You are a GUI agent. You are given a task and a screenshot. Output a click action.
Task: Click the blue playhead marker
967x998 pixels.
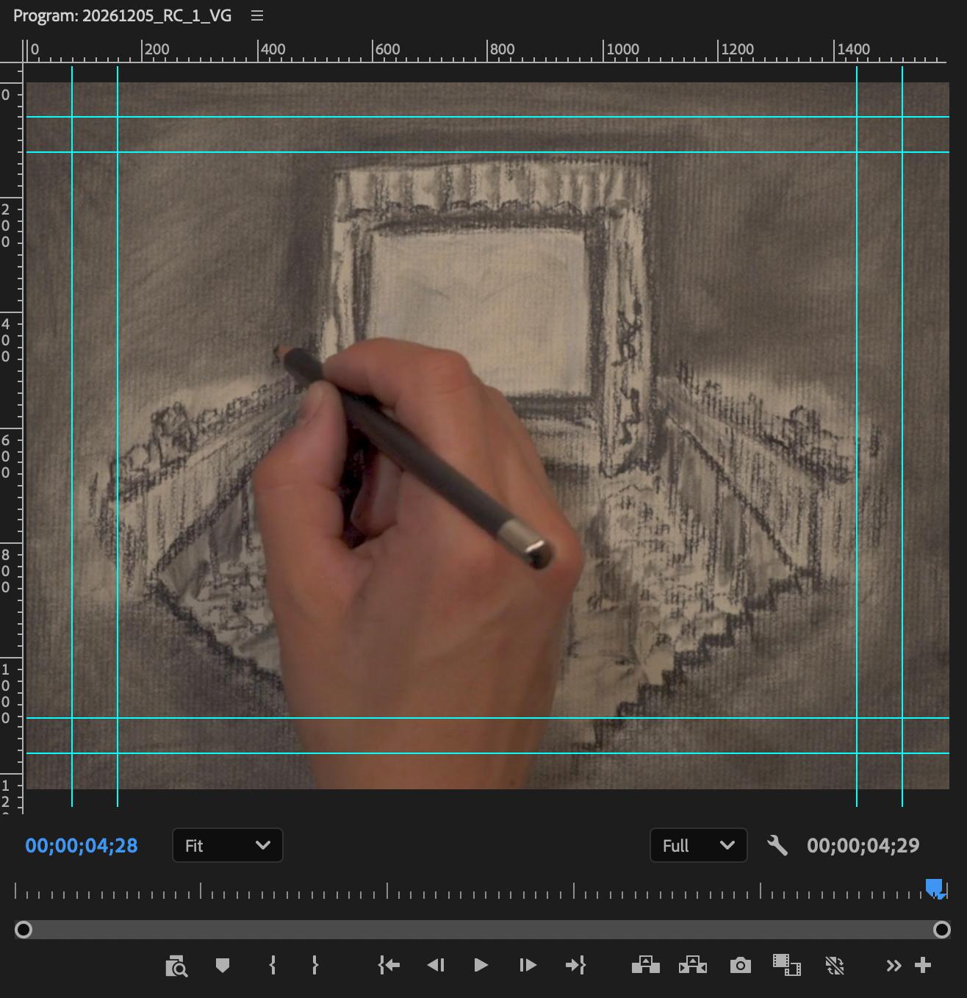(935, 888)
